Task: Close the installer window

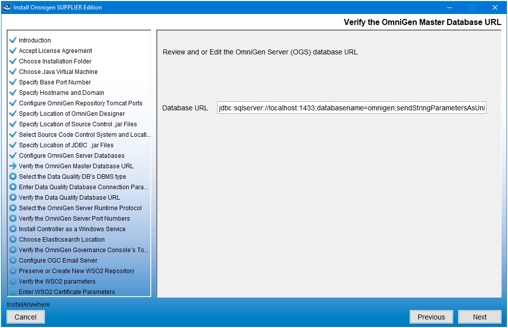Action: pos(495,7)
